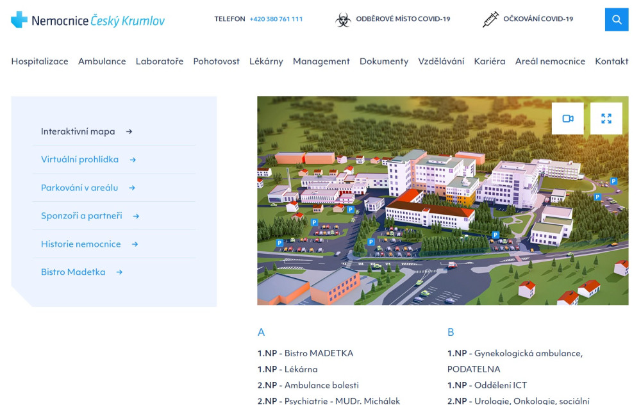The image size is (641, 405).
Task: Open the video camera view on map
Action: [568, 119]
